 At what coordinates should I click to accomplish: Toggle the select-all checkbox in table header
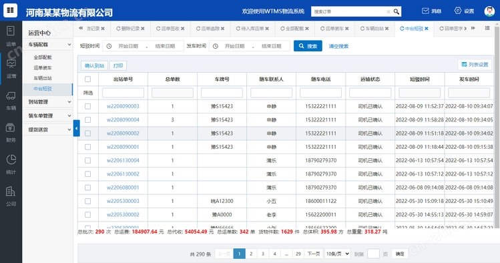point(87,79)
